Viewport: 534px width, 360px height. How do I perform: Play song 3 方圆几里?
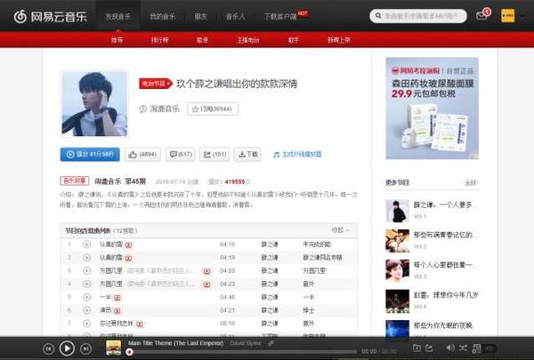coord(87,271)
